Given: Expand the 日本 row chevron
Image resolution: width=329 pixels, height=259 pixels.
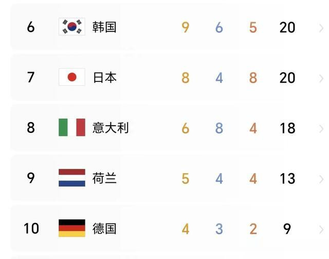Looking at the screenshot, I should click(321, 78).
